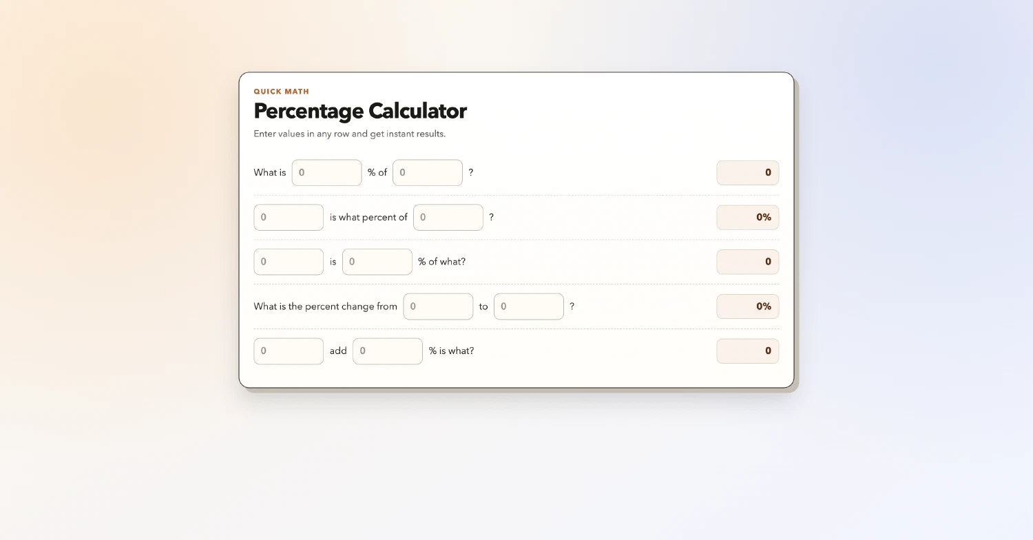Focus the percent input before "% is what?"
The width and height of the screenshot is (1033, 540).
tap(387, 351)
